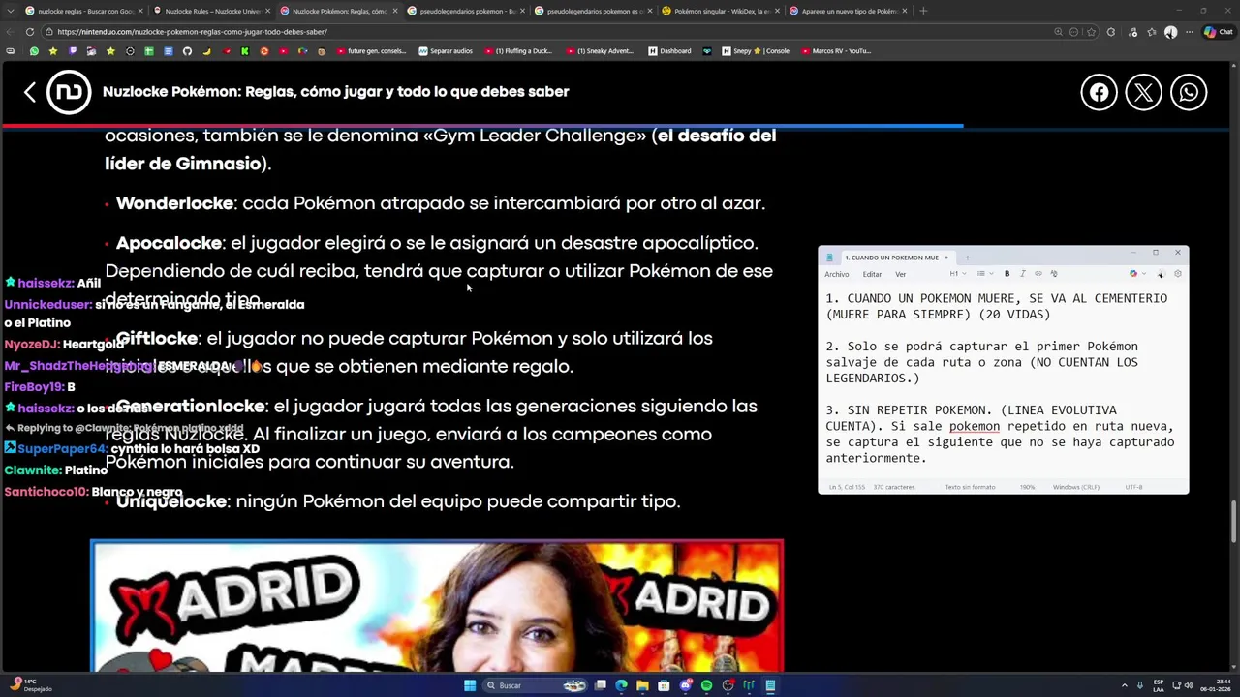Image resolution: width=1240 pixels, height=697 pixels.
Task: Open the 'future gen. consels...' bookmark
Action: 371,50
